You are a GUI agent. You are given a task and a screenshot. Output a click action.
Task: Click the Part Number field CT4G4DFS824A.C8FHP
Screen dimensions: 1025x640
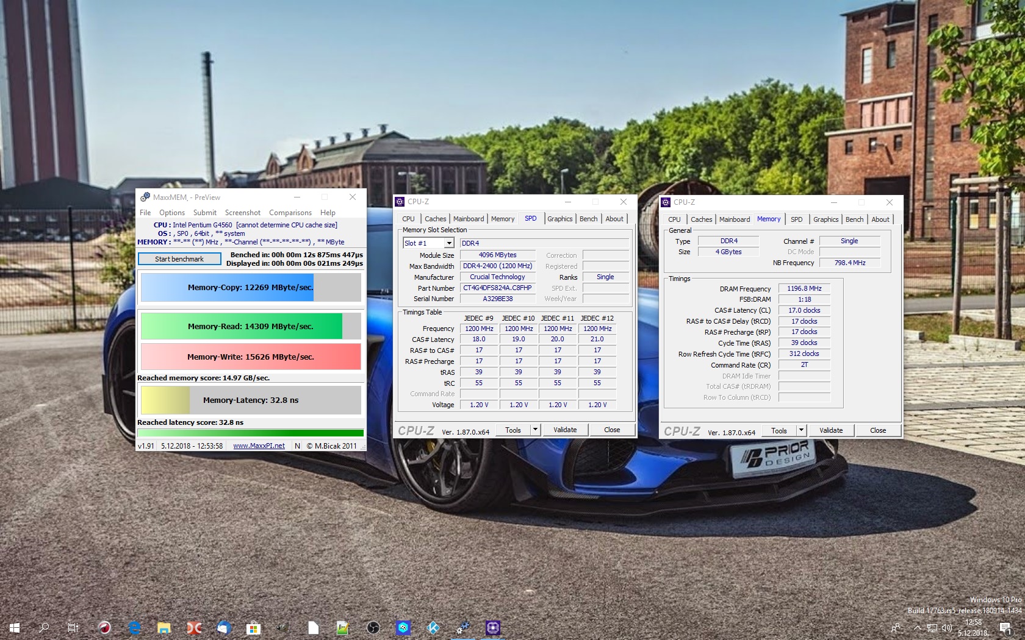click(497, 288)
